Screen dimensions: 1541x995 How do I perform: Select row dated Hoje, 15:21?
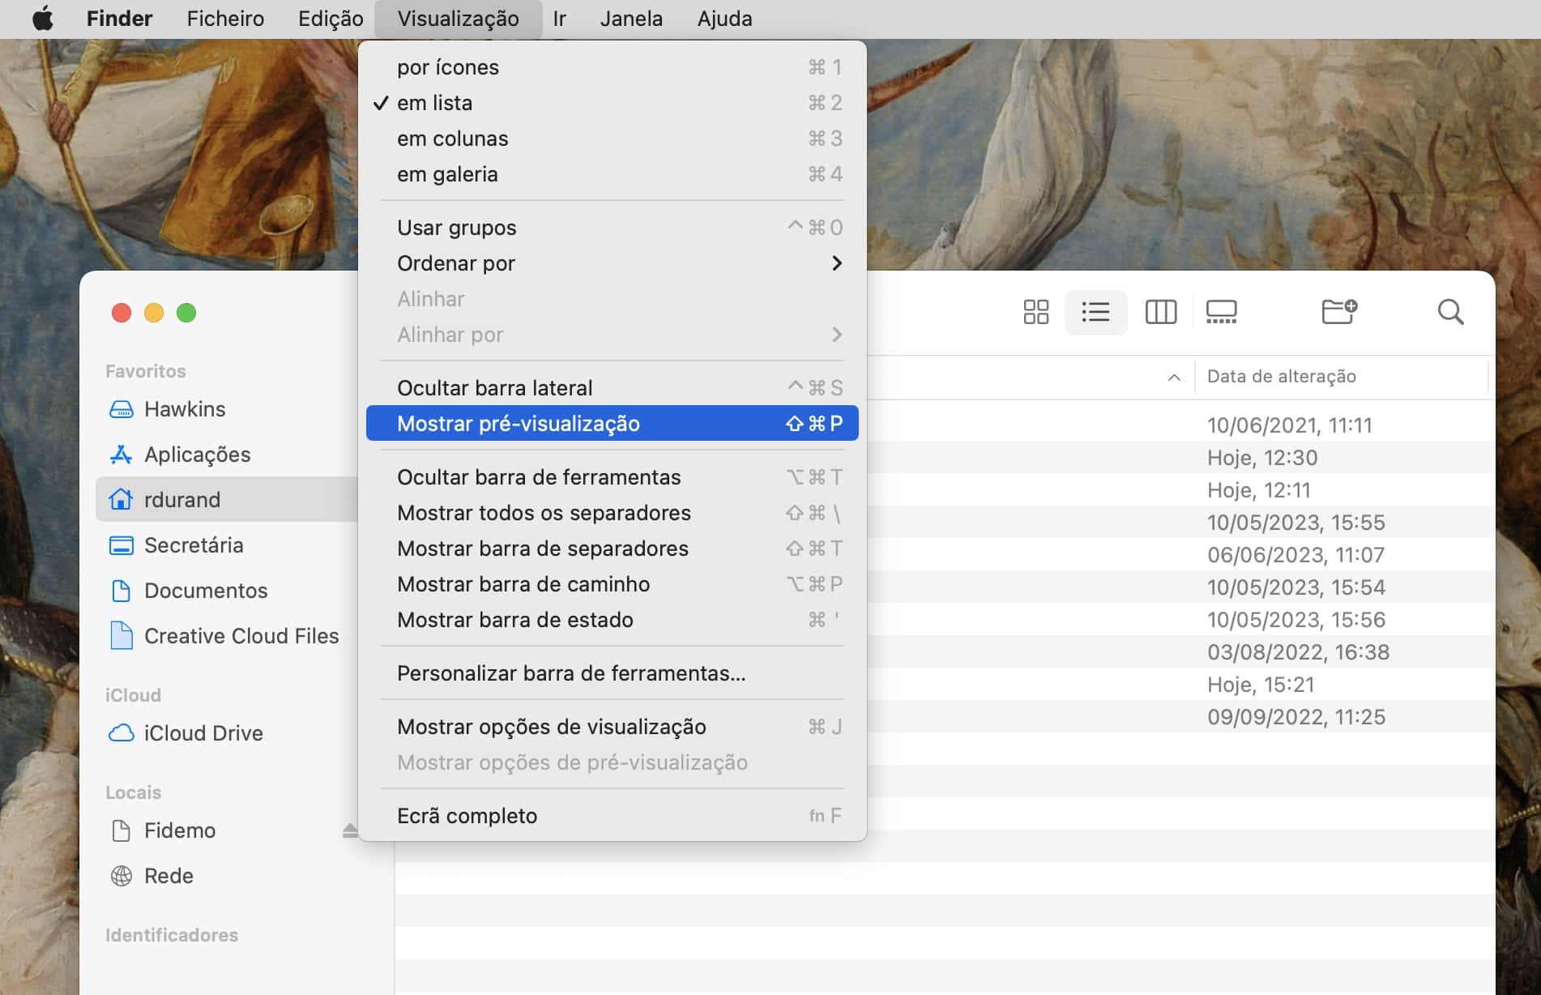[1180, 685]
